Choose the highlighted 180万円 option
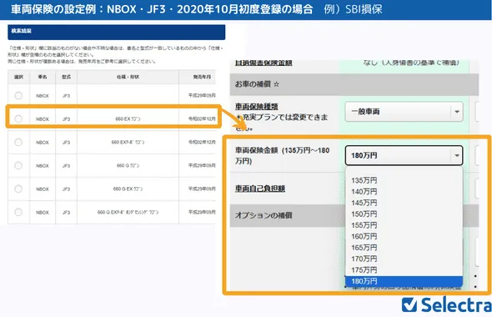 coord(404,281)
